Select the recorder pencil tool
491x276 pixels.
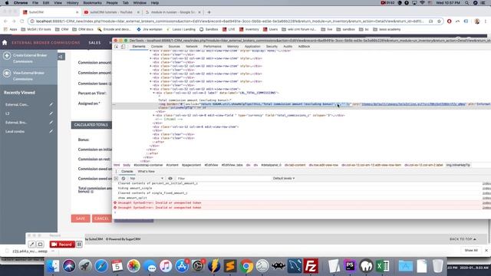tap(31, 245)
